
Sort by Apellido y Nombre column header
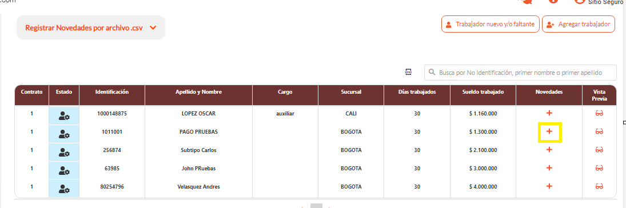point(198,92)
